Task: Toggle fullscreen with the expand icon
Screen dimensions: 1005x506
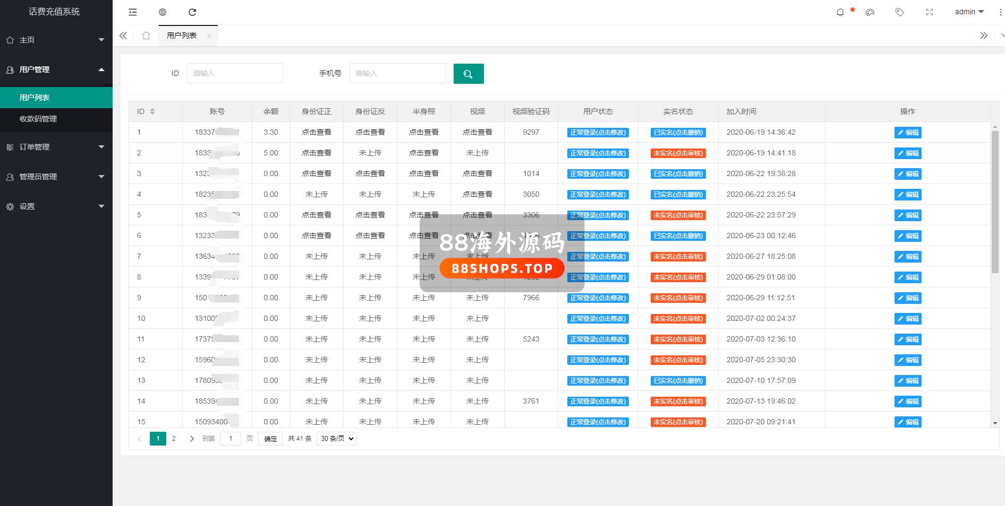Action: pyautogui.click(x=929, y=12)
